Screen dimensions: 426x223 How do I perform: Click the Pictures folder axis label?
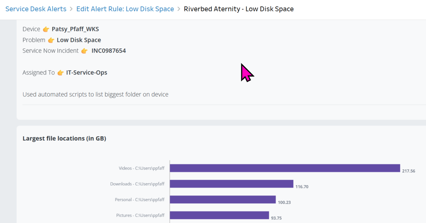click(140, 215)
